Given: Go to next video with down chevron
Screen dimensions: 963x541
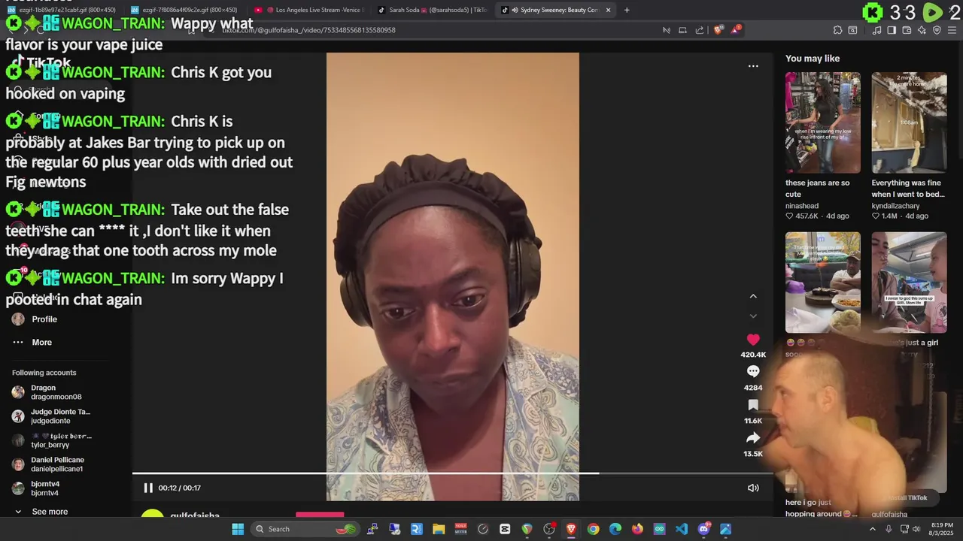Looking at the screenshot, I should point(753,316).
